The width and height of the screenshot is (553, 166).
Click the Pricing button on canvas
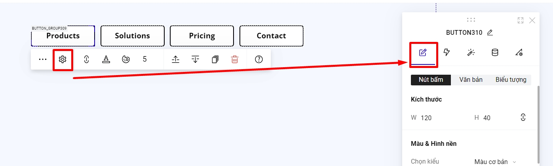[202, 36]
